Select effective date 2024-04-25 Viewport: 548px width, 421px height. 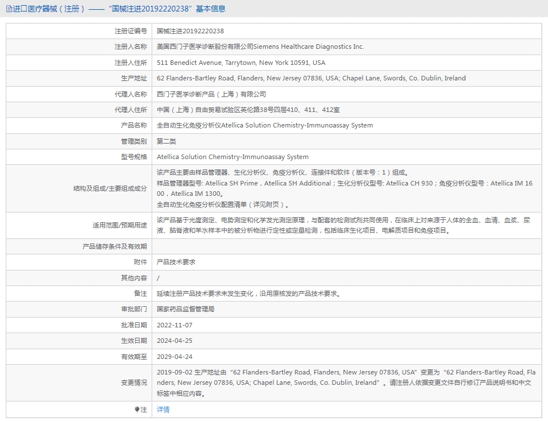pos(175,341)
